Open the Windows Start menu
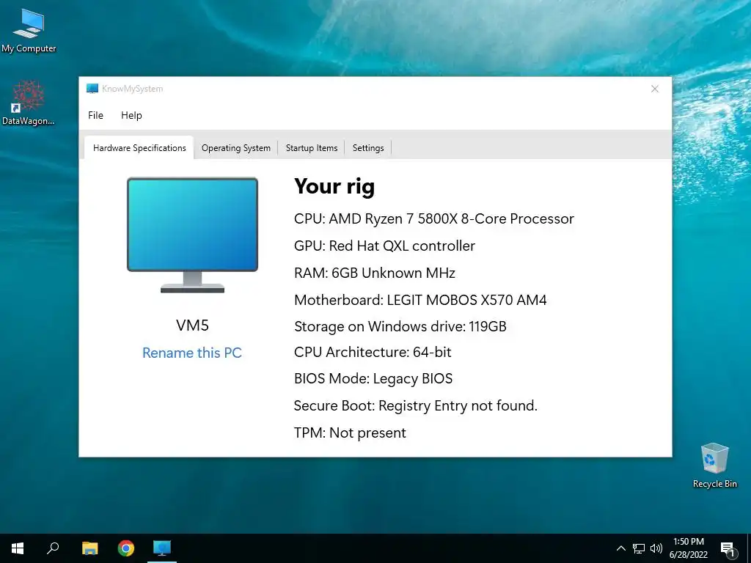The height and width of the screenshot is (563, 751). point(18,548)
